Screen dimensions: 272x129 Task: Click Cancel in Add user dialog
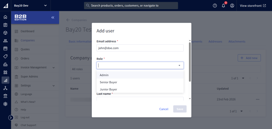click(164, 109)
